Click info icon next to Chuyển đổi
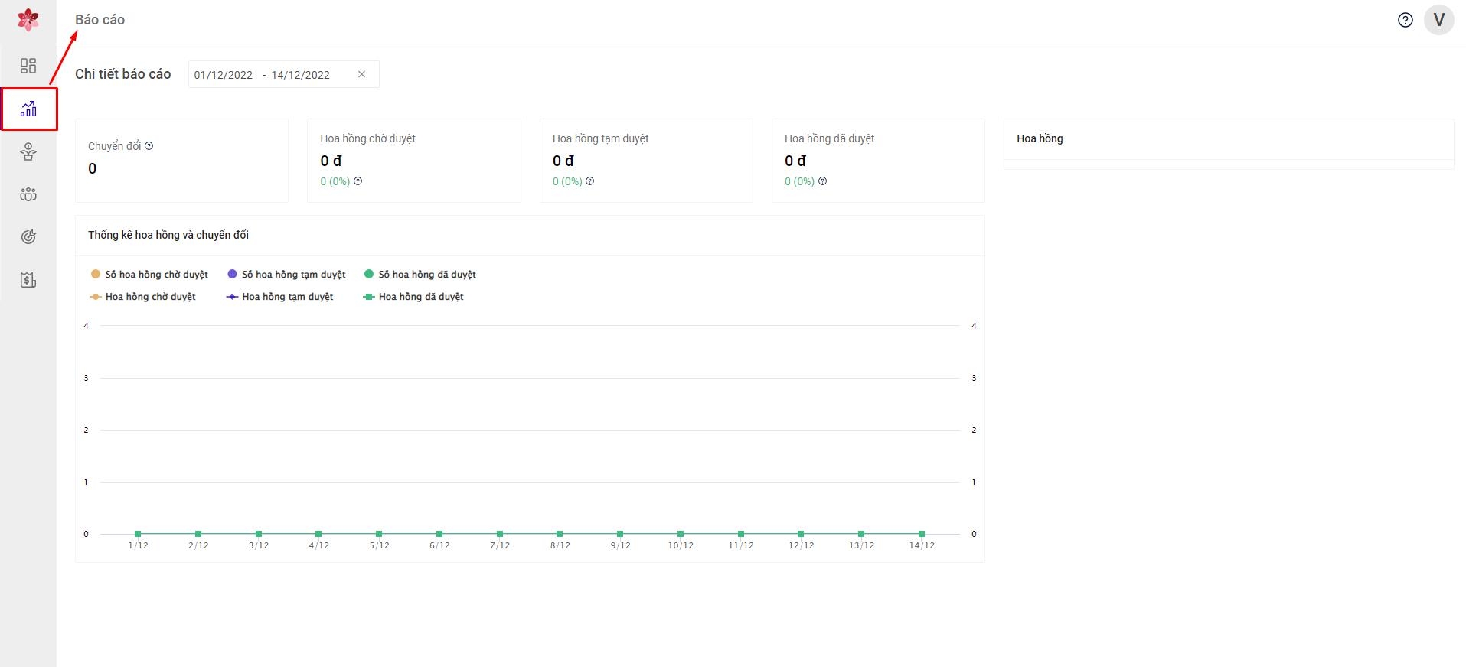 coord(149,146)
